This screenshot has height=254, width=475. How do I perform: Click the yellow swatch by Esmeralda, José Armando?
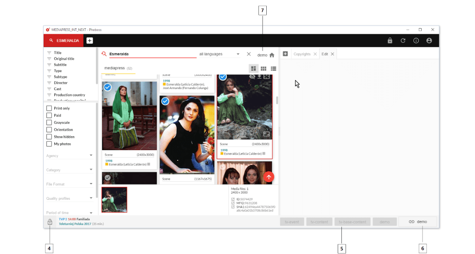pos(165,84)
